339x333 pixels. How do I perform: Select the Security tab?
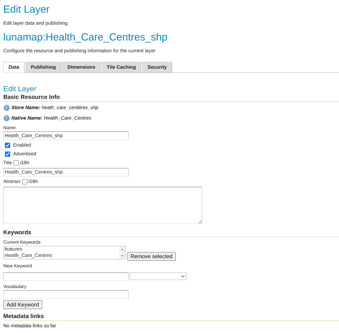(x=157, y=67)
